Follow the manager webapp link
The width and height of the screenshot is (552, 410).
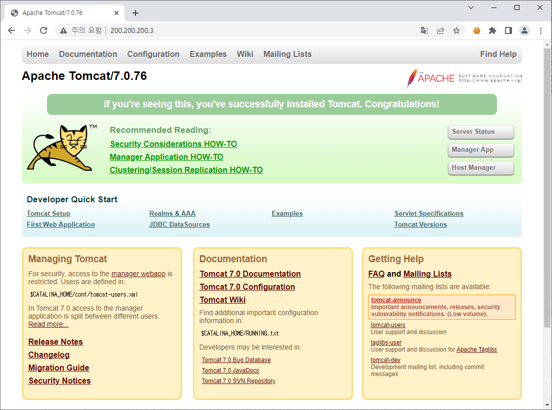pos(138,274)
